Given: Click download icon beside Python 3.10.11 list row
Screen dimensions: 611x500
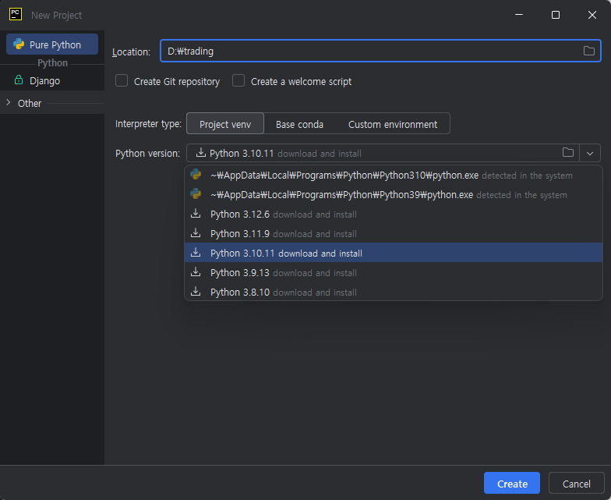Looking at the screenshot, I should pyautogui.click(x=196, y=253).
